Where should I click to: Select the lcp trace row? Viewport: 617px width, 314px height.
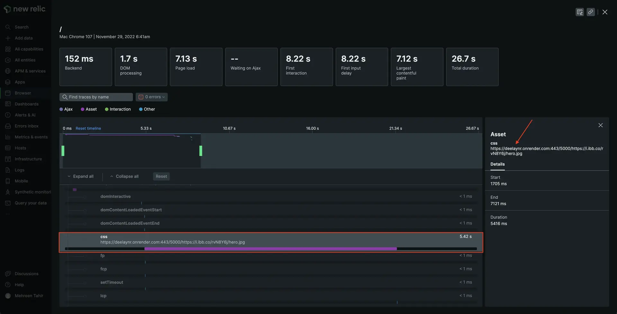point(271,298)
